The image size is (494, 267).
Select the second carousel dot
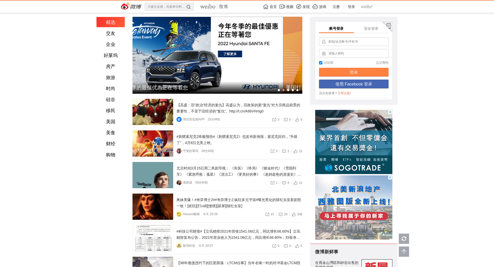284,90
